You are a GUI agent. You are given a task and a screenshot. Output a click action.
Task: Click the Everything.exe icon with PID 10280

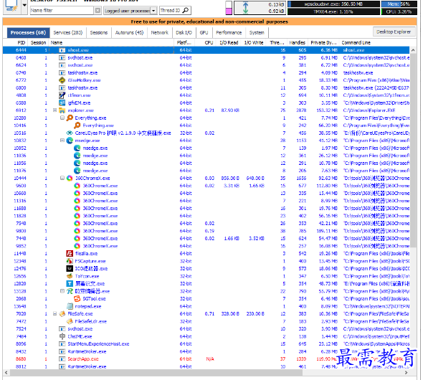click(70, 118)
